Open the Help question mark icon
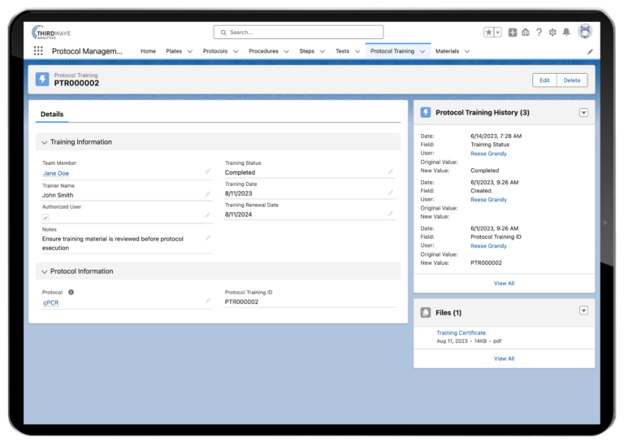This screenshot has height=446, width=624. tap(539, 32)
